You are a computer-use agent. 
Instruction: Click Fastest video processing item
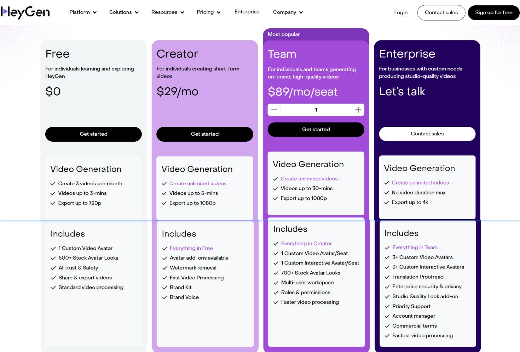[x=422, y=335]
